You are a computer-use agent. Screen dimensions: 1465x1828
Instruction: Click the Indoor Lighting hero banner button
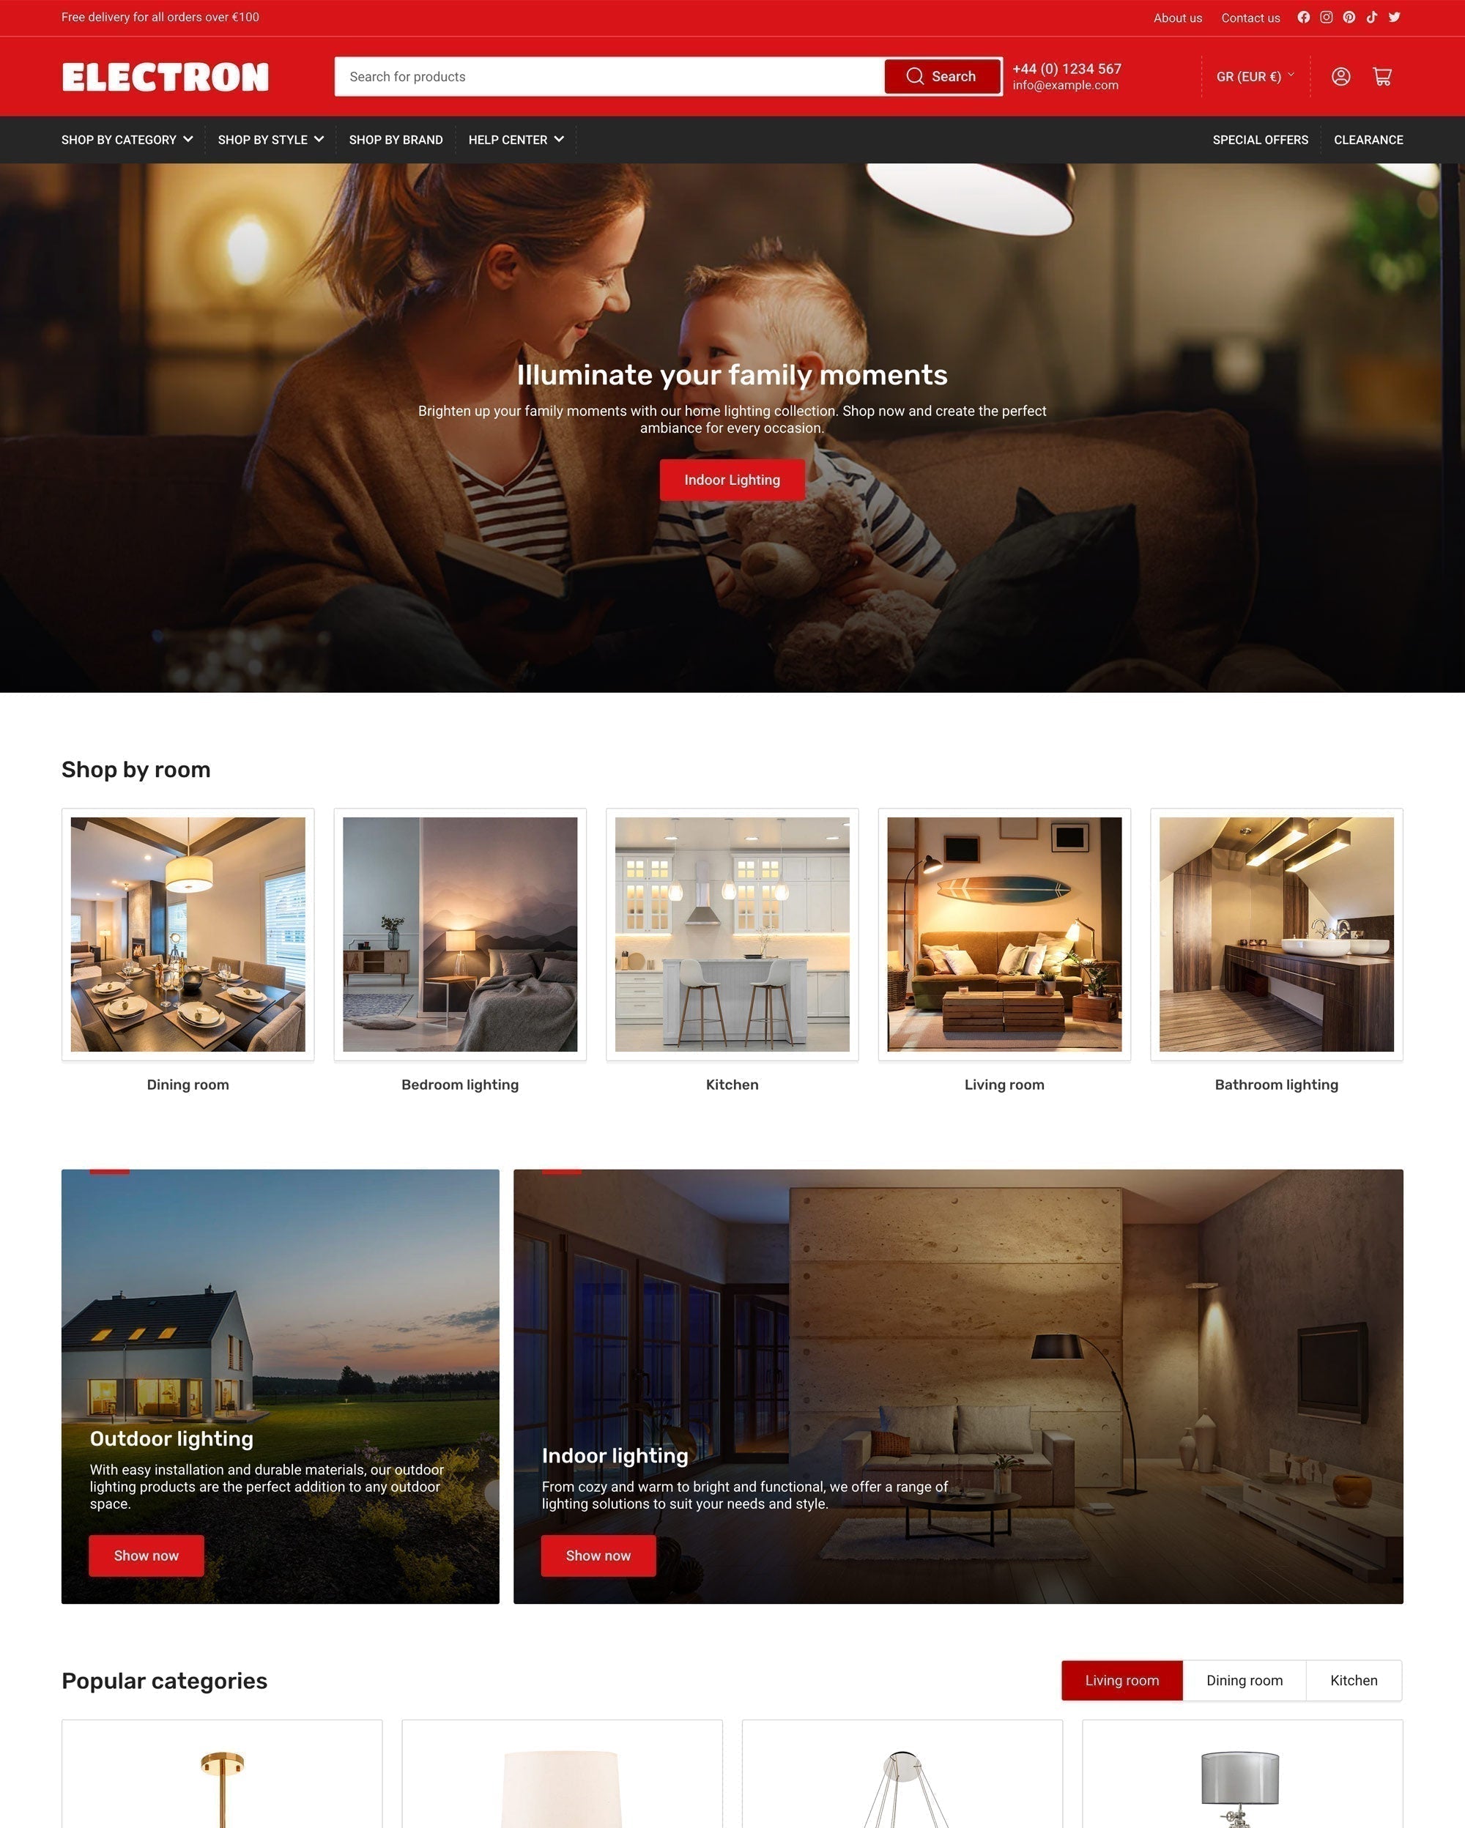pos(731,478)
